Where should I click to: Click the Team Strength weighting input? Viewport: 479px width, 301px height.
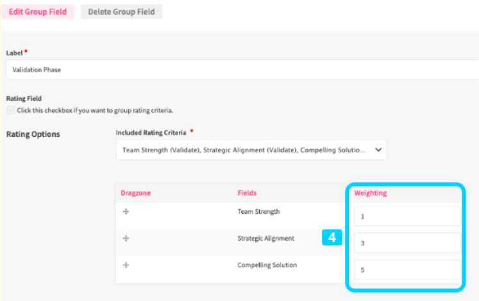coord(407,216)
